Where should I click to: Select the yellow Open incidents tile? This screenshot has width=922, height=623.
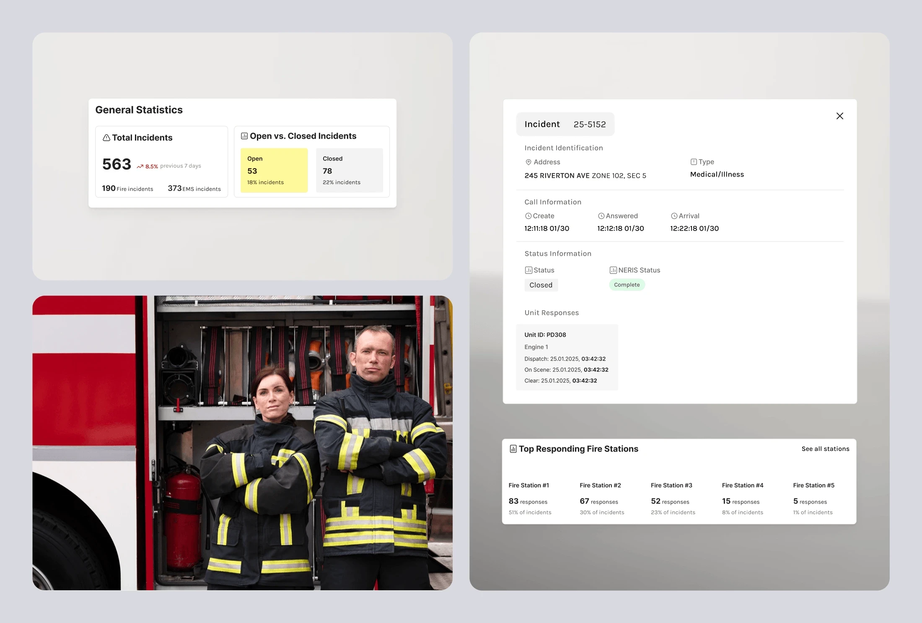274,170
